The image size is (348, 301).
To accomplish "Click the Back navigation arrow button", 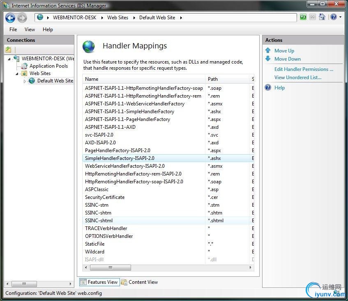I will tap(10, 18).
